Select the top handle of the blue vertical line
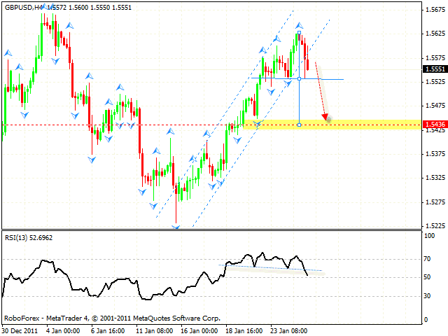448x336 pixels. pos(299,33)
